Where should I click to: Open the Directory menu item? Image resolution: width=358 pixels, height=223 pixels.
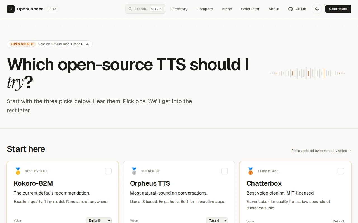click(x=179, y=9)
